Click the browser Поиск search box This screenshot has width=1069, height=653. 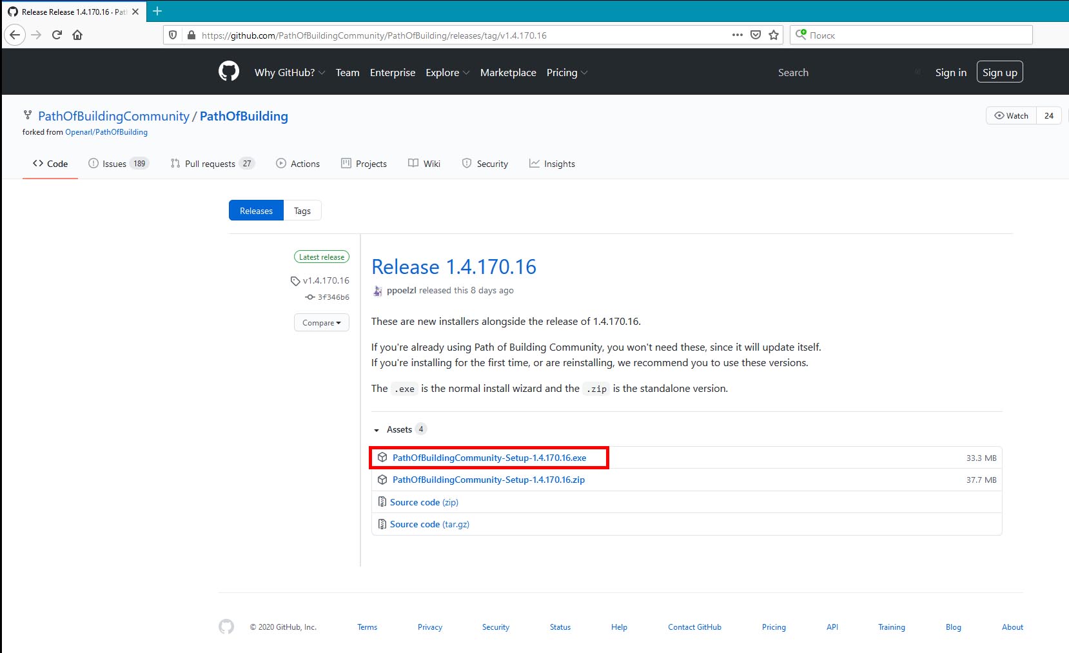(x=911, y=35)
